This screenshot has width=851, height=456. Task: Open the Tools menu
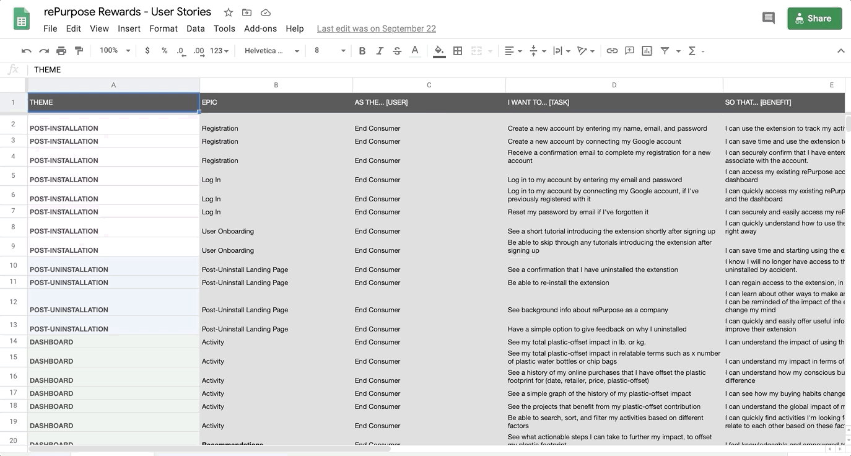pyautogui.click(x=224, y=28)
